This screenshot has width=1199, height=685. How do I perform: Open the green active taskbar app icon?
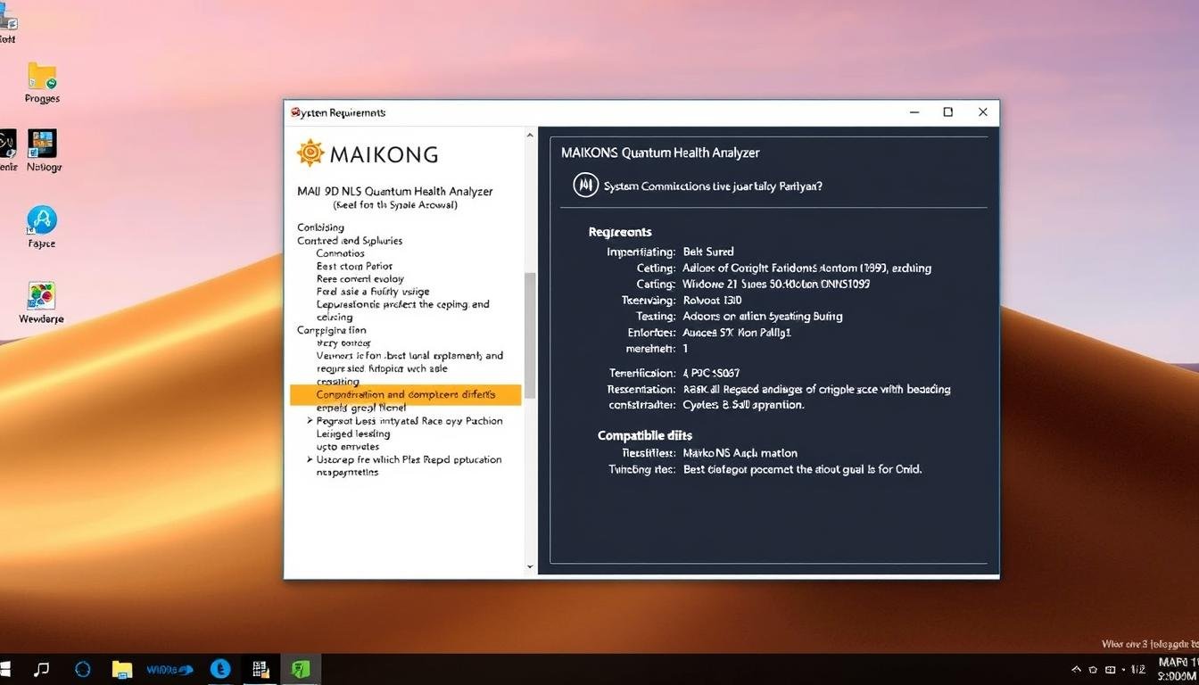click(301, 669)
